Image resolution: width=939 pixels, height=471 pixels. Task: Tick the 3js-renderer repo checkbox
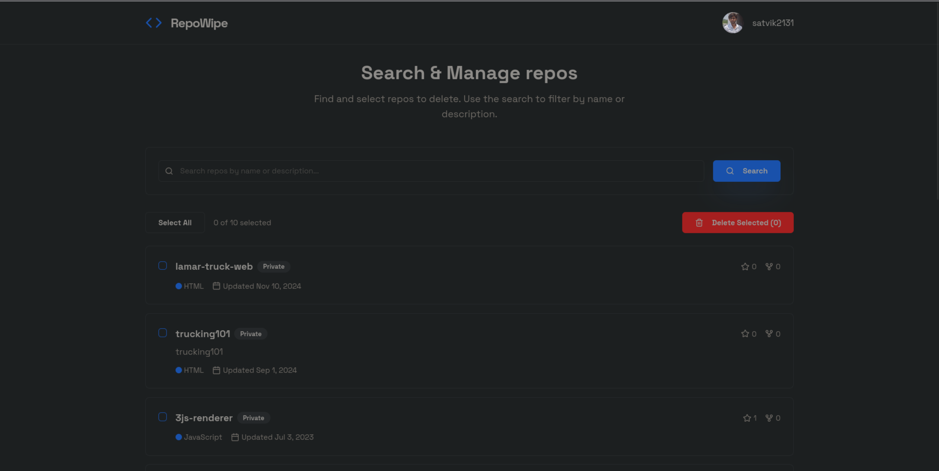(x=163, y=417)
